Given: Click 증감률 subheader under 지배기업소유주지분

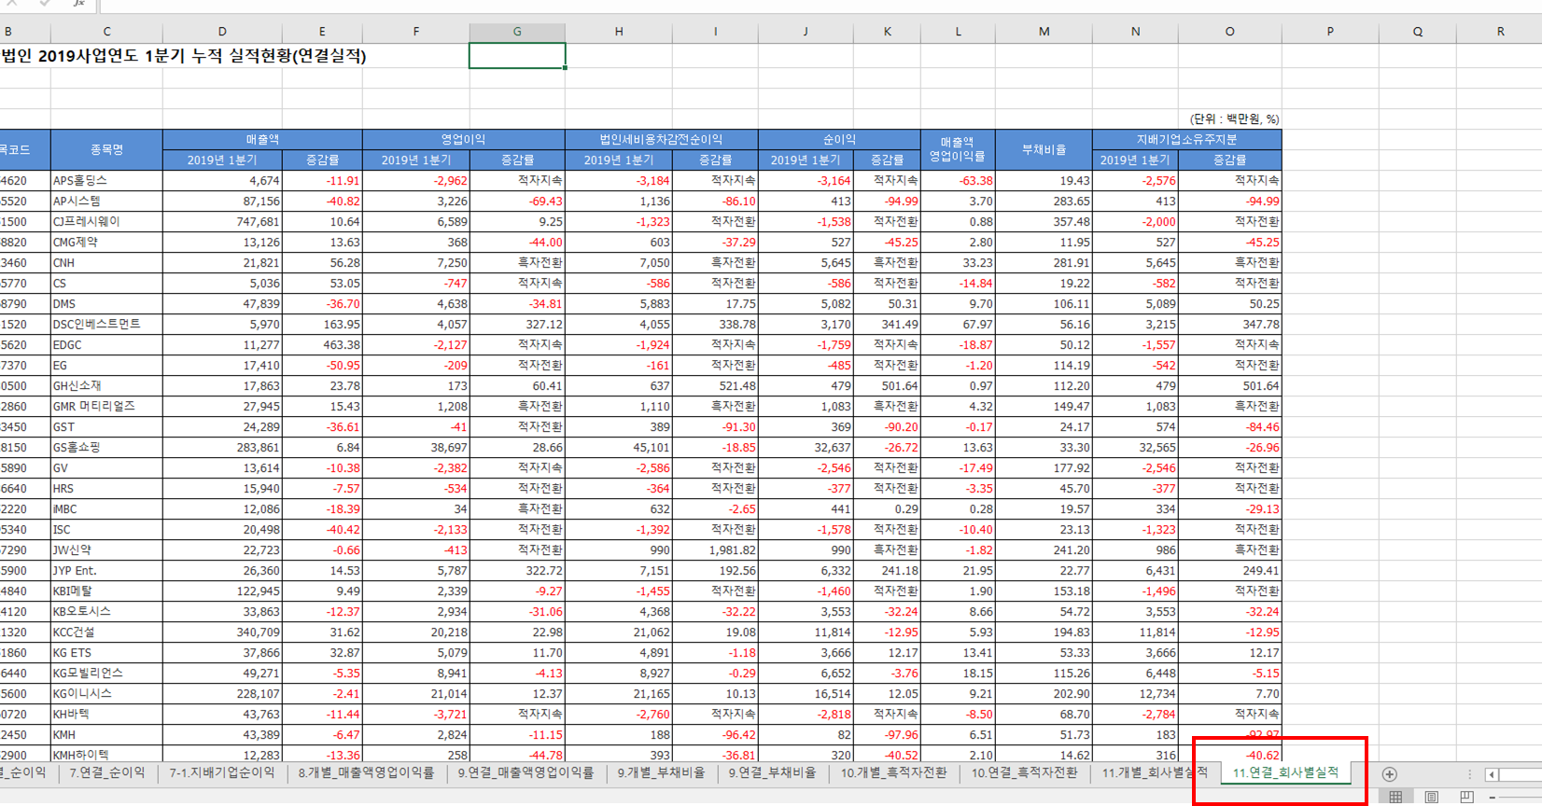Looking at the screenshot, I should coord(1229,160).
